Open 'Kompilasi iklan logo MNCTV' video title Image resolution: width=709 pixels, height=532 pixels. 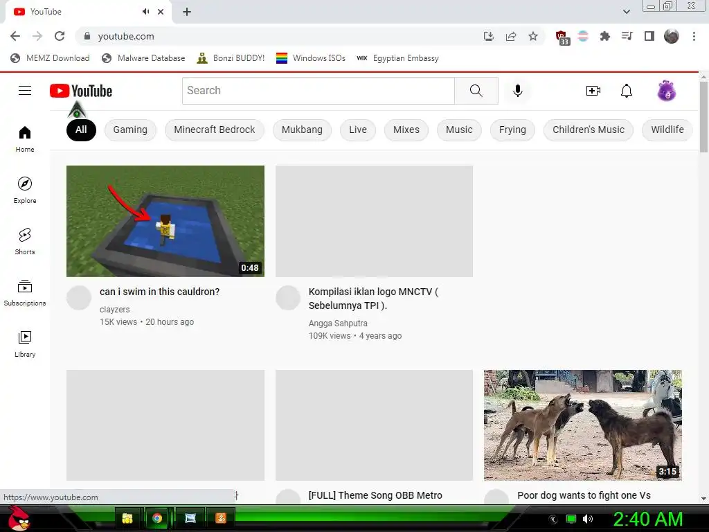click(373, 299)
